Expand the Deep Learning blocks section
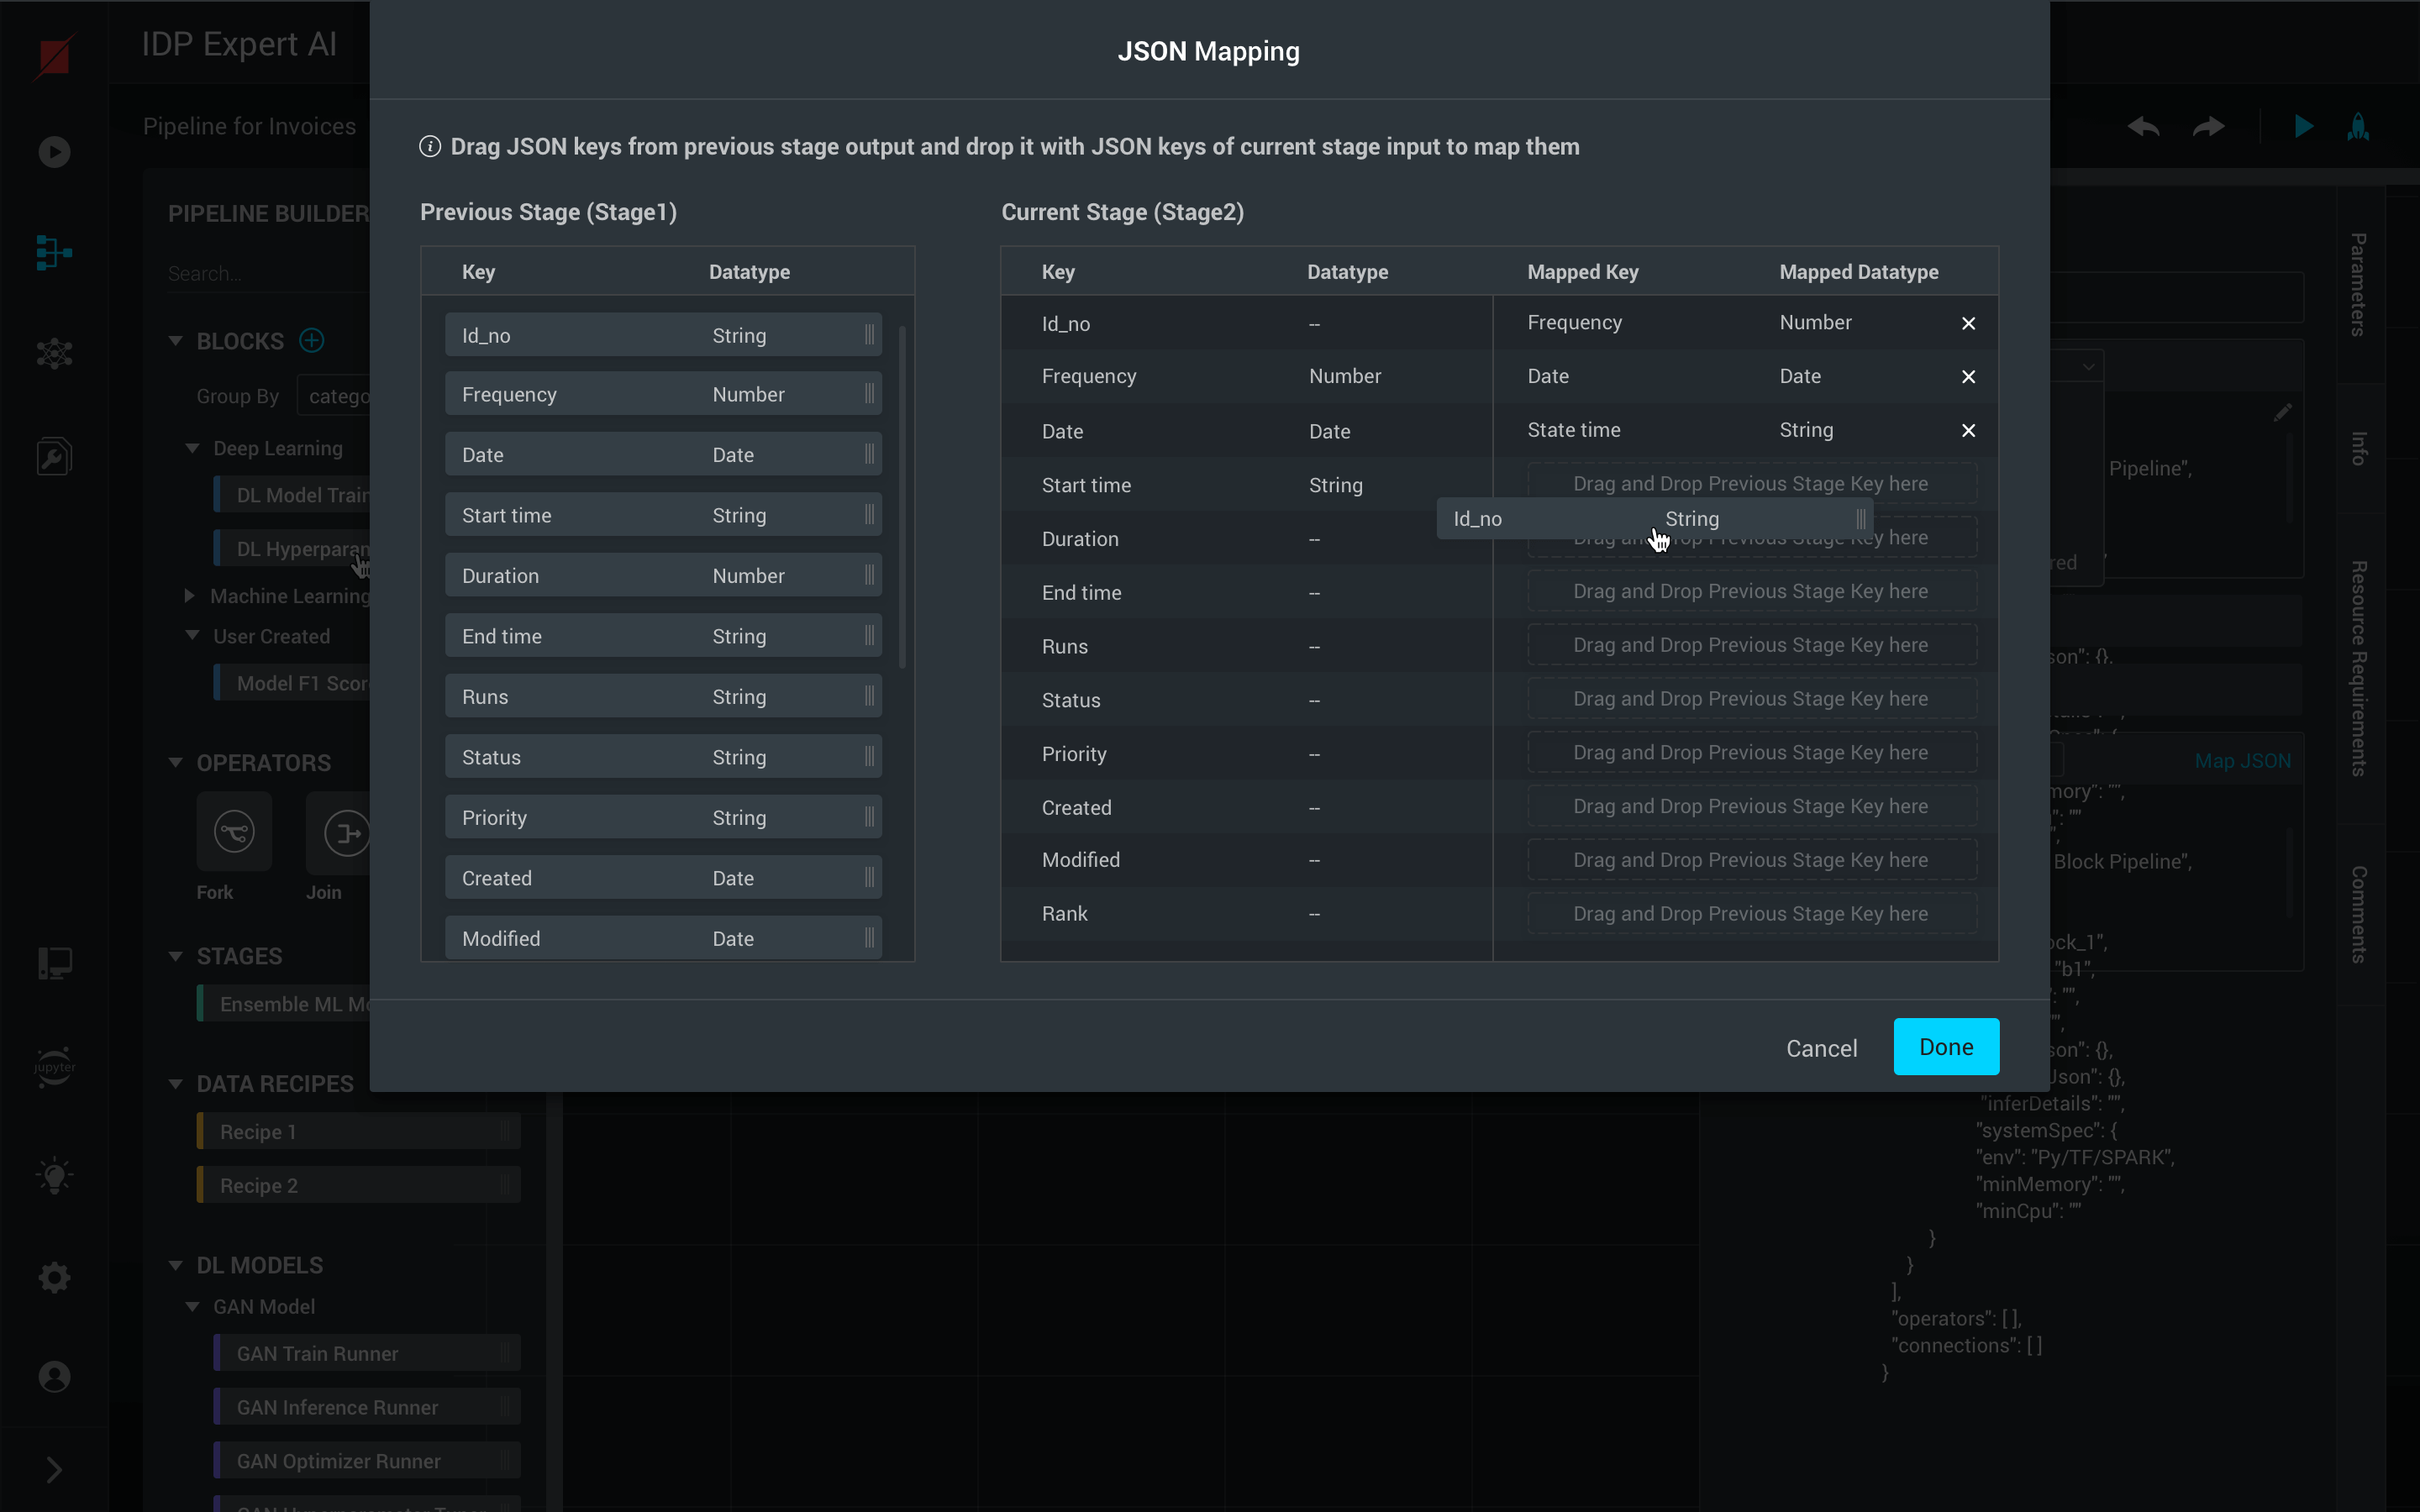The image size is (2420, 1512). pos(192,448)
